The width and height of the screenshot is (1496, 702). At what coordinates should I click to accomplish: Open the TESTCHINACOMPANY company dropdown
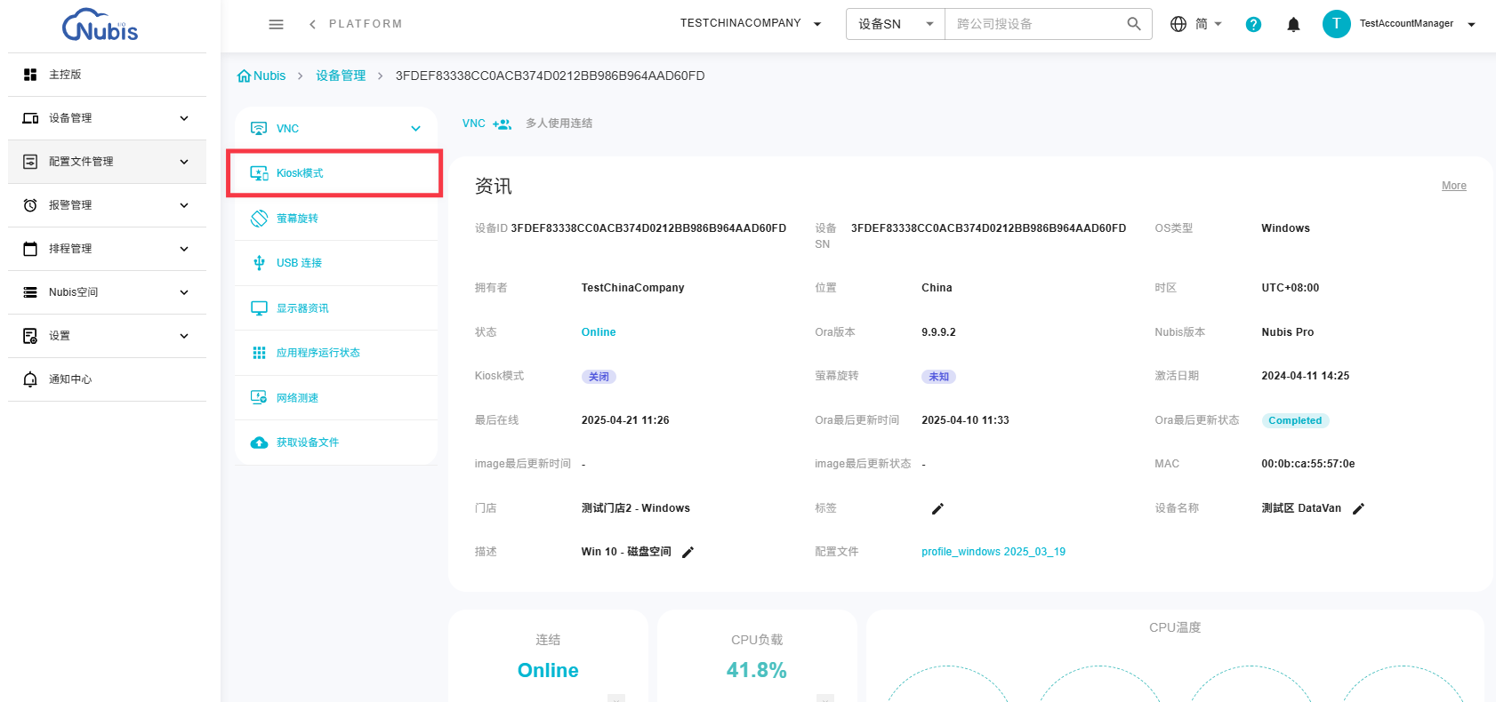751,24
